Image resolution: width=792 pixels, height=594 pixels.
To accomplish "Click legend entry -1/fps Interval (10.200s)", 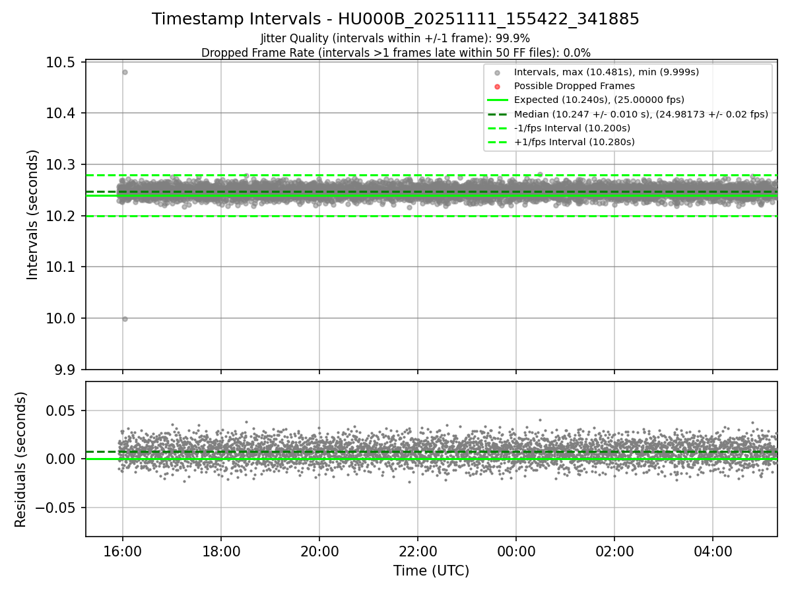I will 572,128.
